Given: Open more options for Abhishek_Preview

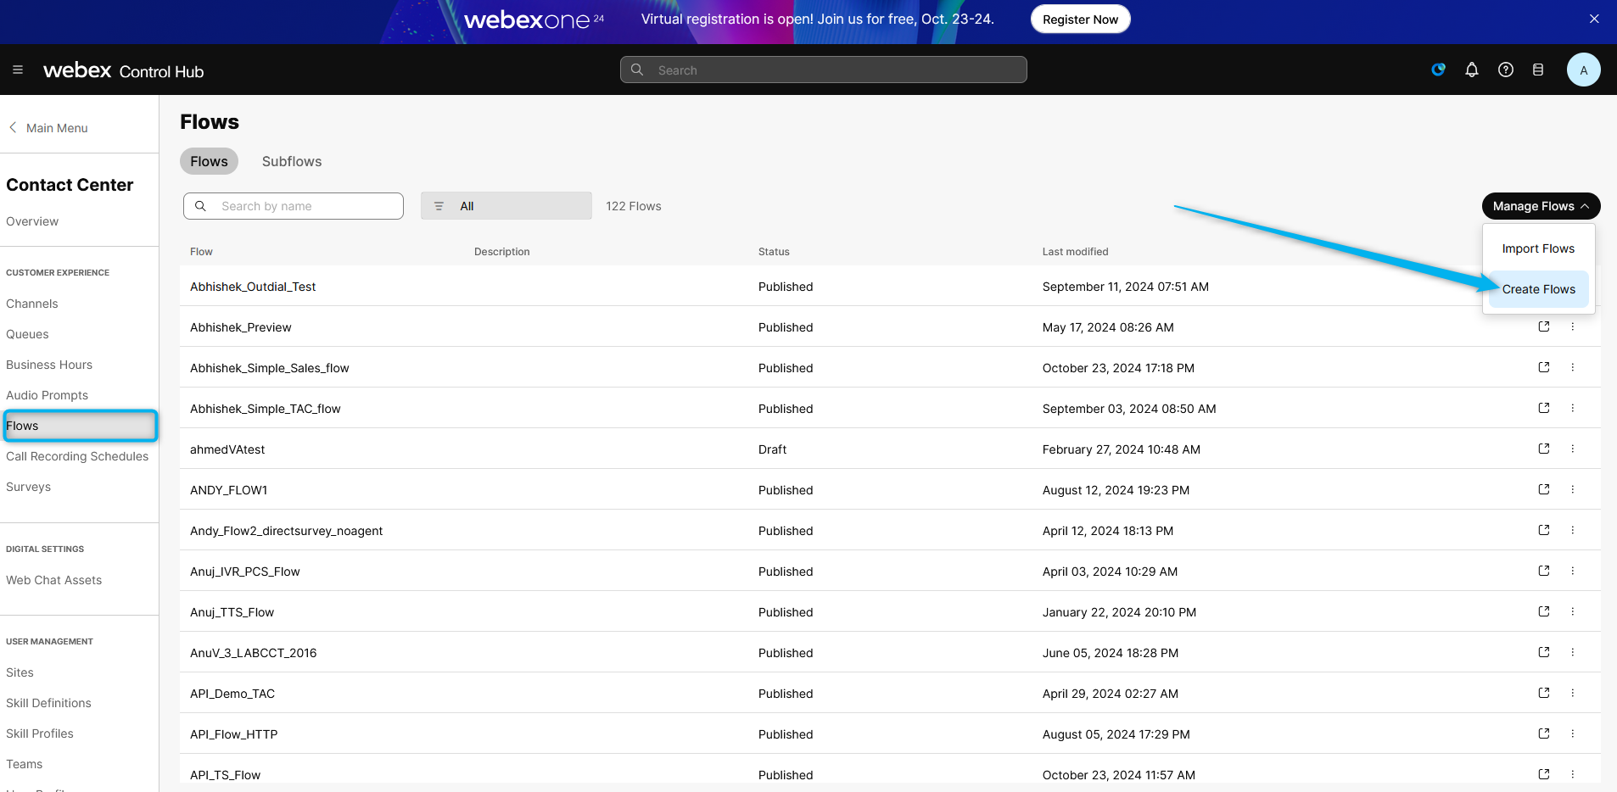Looking at the screenshot, I should (x=1572, y=326).
